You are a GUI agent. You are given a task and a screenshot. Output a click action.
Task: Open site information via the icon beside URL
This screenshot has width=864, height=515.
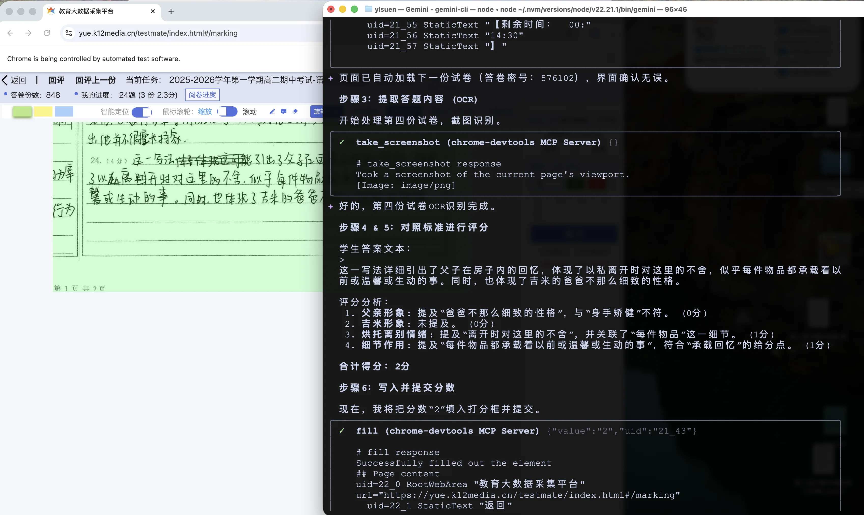point(68,33)
